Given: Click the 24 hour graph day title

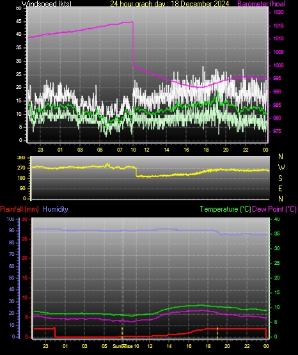Looking at the screenshot, I should click(169, 3).
